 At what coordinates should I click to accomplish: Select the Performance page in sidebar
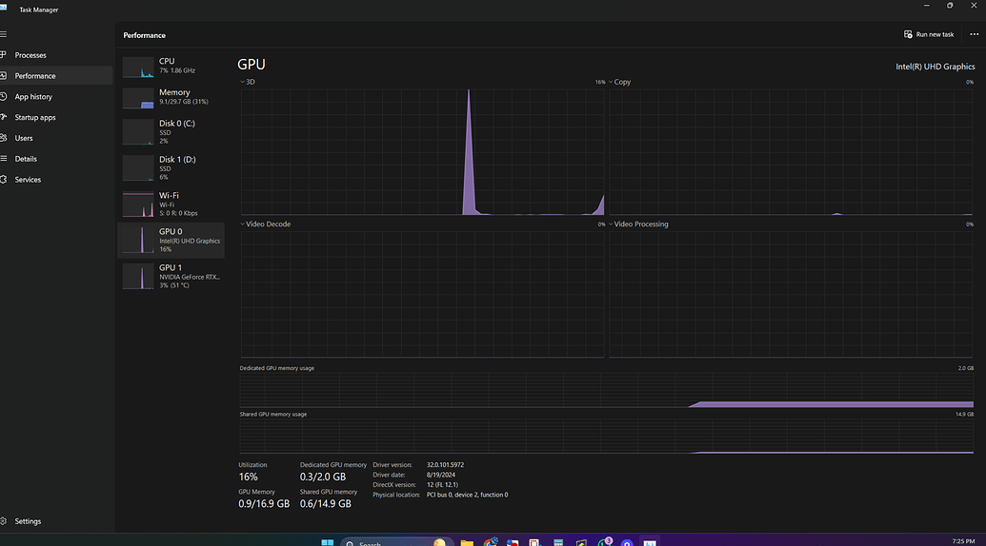click(56, 76)
